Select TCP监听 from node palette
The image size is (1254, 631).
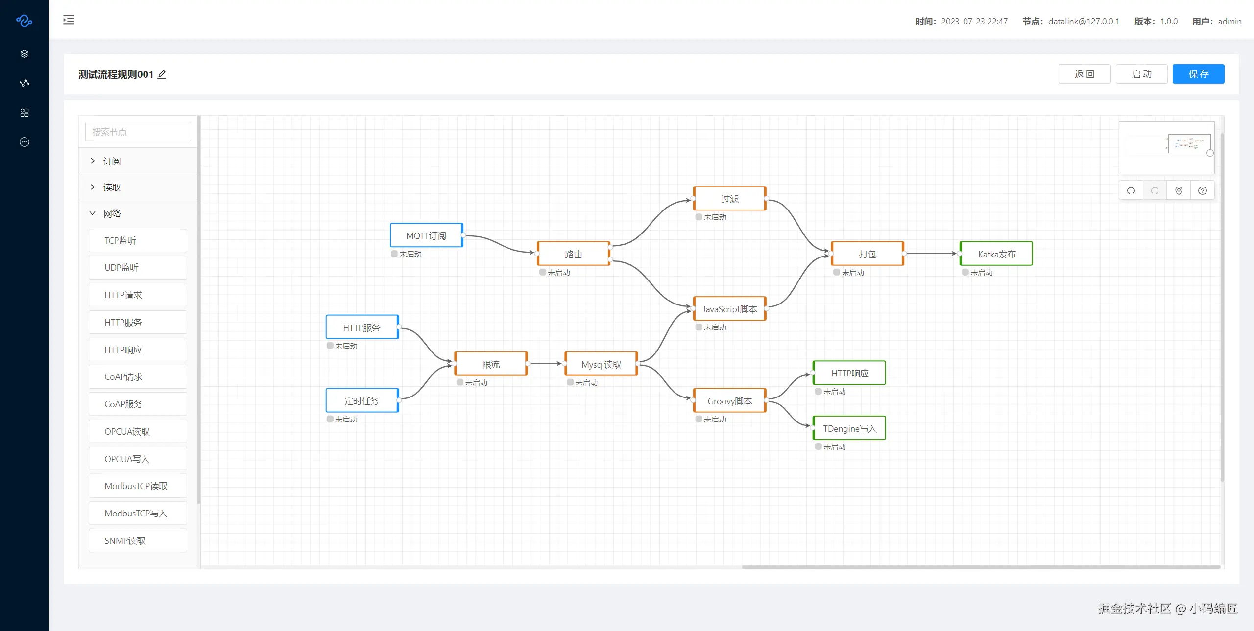click(x=138, y=240)
